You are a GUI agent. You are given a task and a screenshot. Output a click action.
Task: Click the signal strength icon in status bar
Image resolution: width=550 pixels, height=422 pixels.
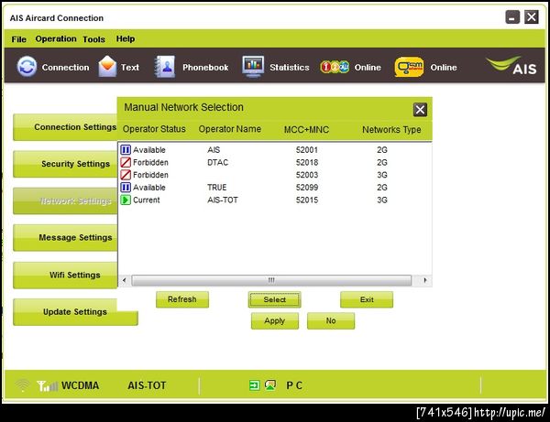click(47, 386)
